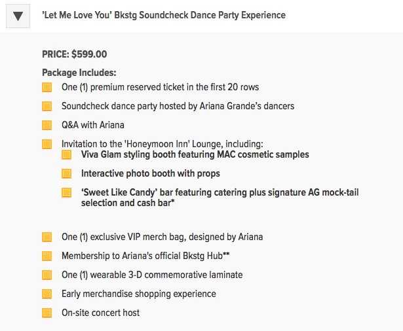Click the yellow bullet beside Interactive photo booth

coord(66,174)
